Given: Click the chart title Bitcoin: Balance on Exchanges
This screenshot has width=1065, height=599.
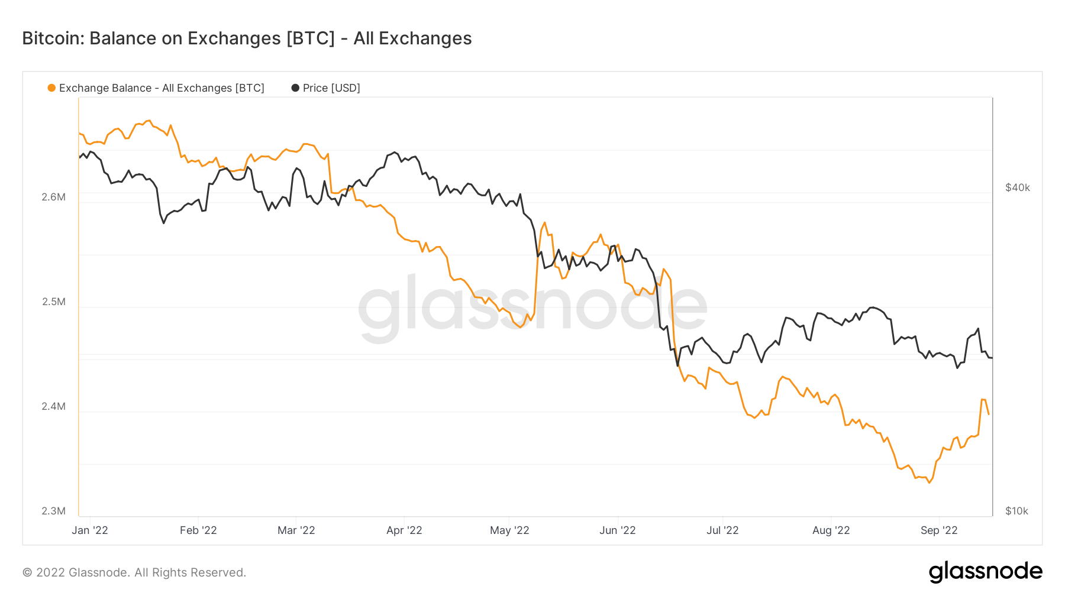Looking at the screenshot, I should click(247, 38).
